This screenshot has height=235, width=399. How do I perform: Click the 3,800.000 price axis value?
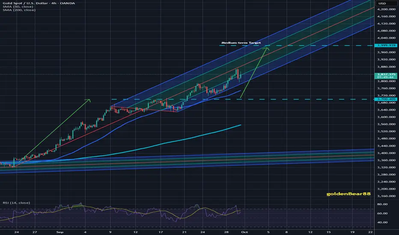click(x=386, y=81)
